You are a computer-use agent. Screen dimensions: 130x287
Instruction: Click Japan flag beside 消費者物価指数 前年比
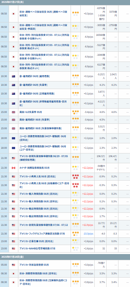13,274
